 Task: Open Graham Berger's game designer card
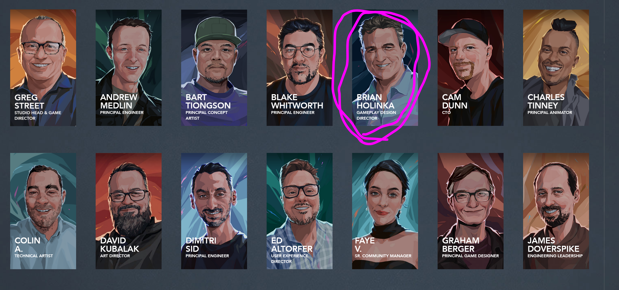click(x=470, y=211)
